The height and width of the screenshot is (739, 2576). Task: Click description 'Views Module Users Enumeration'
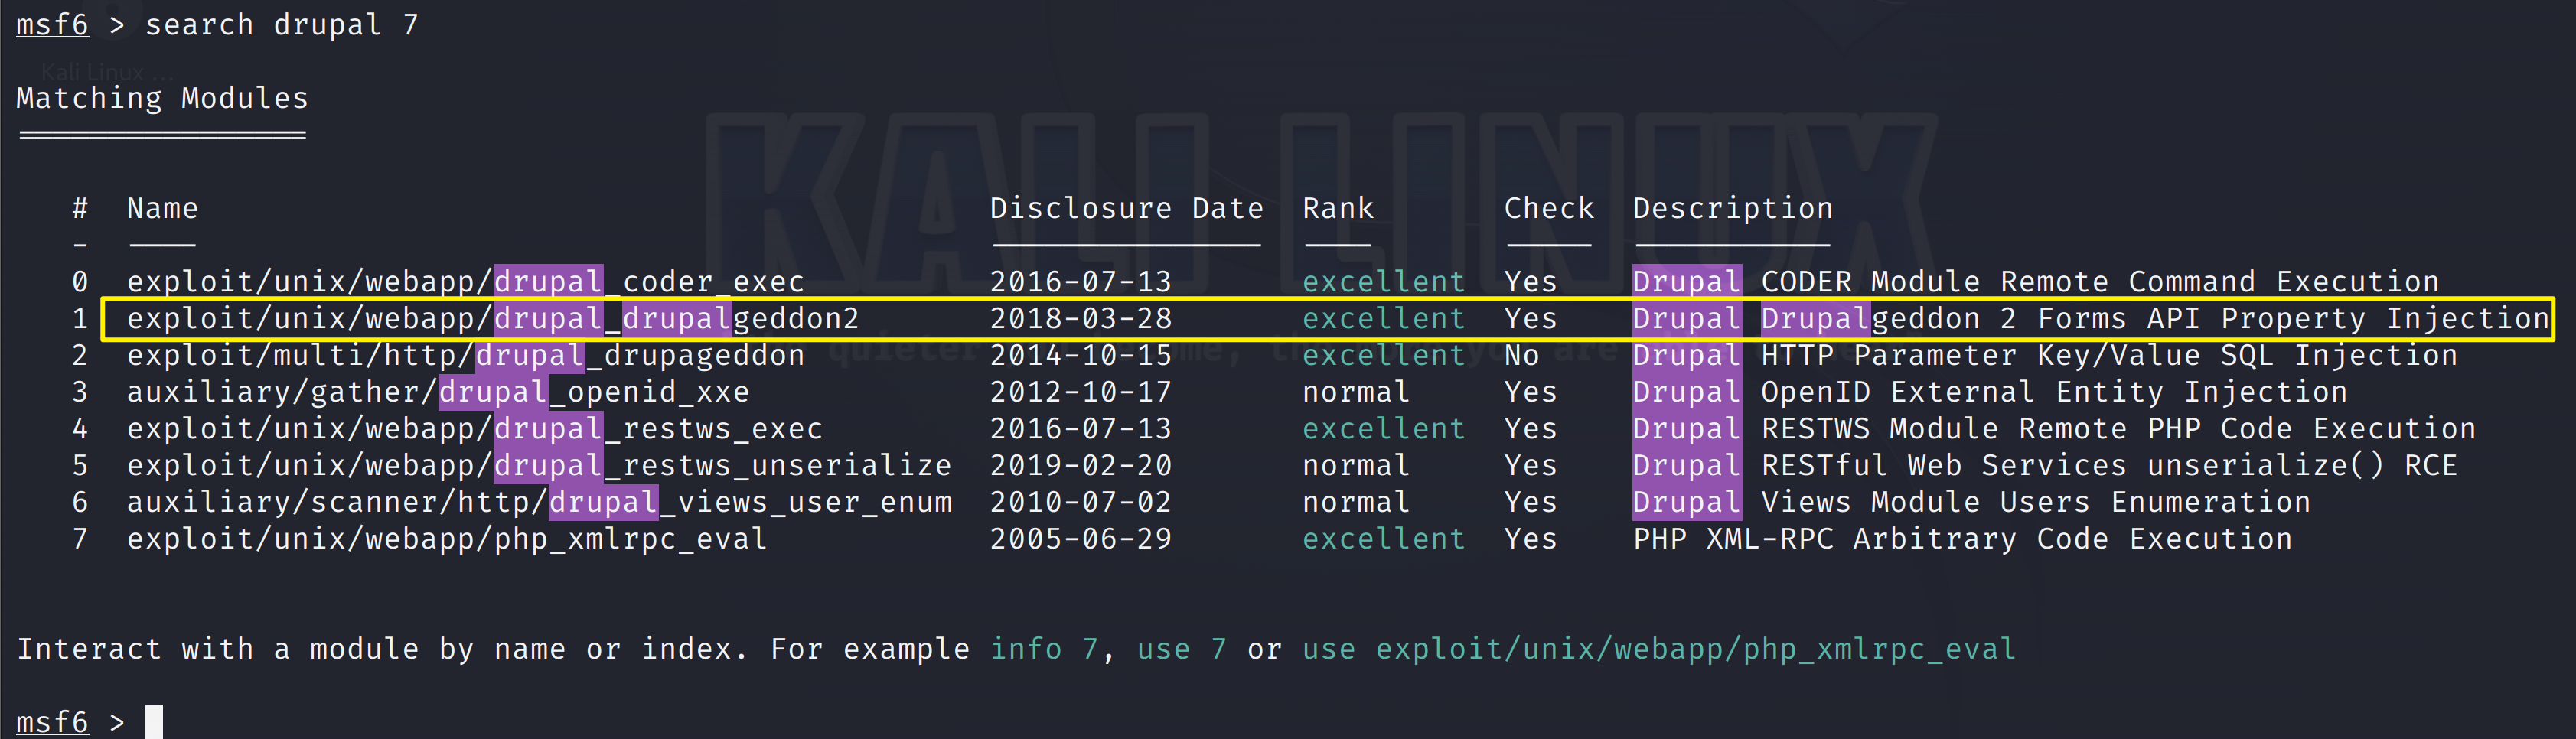pos(2035,502)
